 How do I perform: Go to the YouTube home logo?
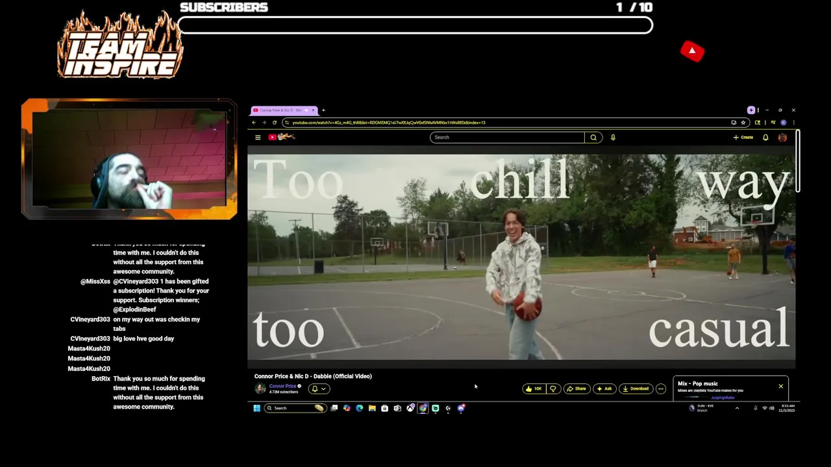[x=282, y=137]
